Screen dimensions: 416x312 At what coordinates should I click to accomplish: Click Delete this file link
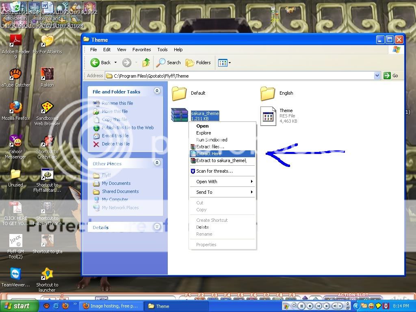pyautogui.click(x=115, y=144)
